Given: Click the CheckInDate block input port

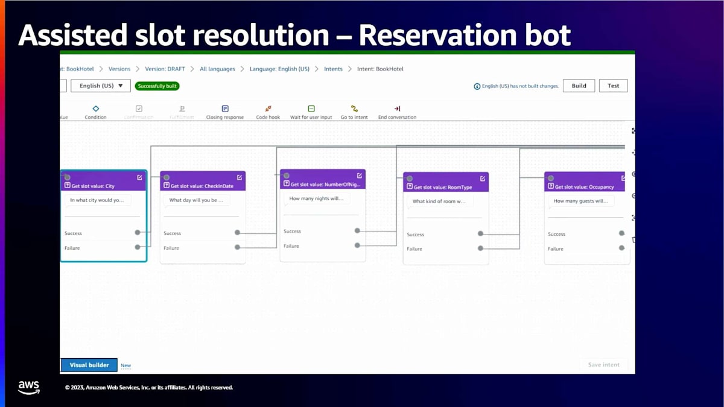Looking at the screenshot, I should click(166, 177).
